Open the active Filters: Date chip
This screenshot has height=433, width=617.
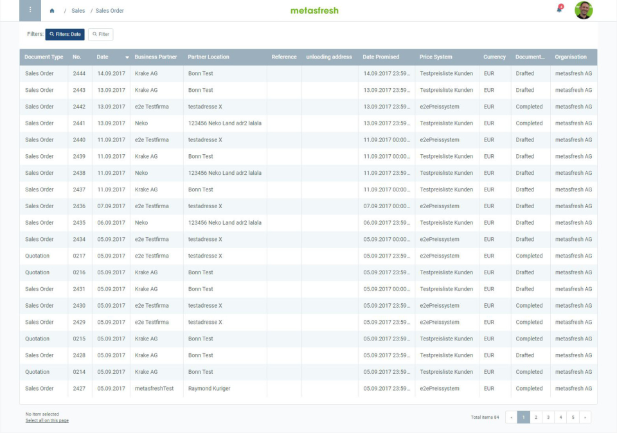[66, 34]
